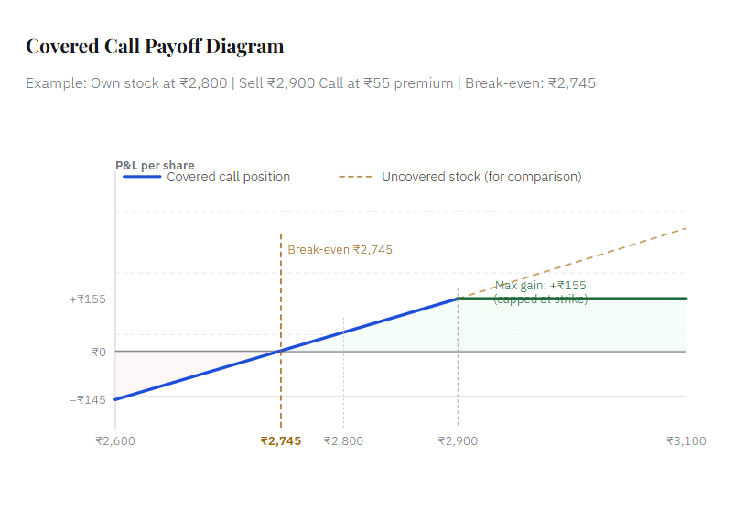The width and height of the screenshot is (745, 511).
Task: Click the ₹2,900 x-axis tick label
Action: tap(458, 441)
